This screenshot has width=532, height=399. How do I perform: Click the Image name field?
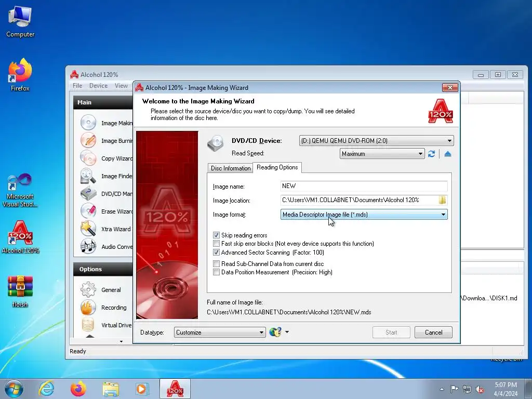(x=364, y=186)
